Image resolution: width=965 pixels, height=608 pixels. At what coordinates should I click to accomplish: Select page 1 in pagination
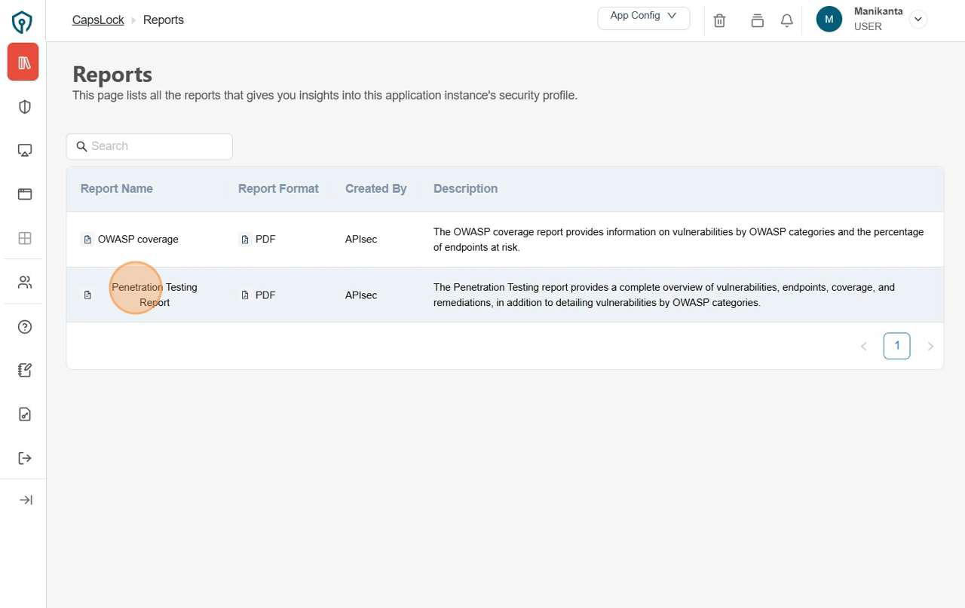(x=896, y=346)
